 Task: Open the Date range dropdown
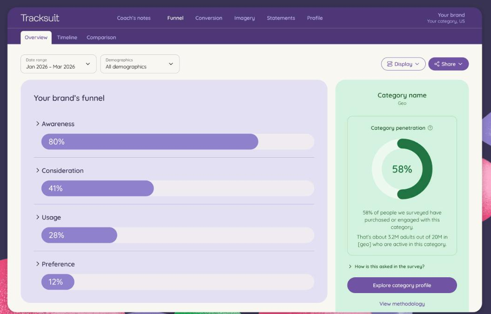click(x=59, y=64)
